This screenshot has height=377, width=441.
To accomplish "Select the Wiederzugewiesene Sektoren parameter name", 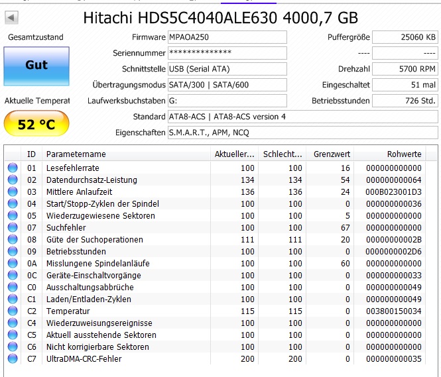I will pos(101,216).
